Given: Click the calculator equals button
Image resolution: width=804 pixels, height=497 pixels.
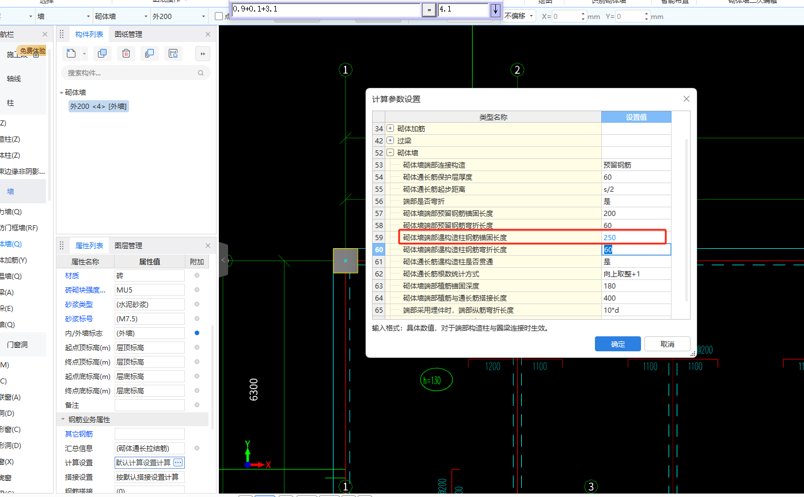Looking at the screenshot, I should coord(428,10).
